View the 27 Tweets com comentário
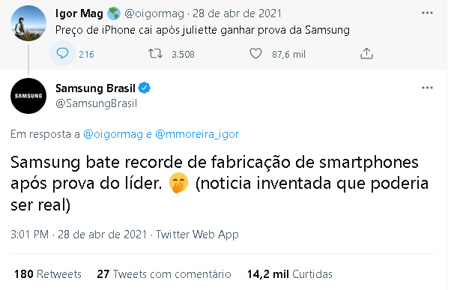451x290 pixels. pos(164,274)
